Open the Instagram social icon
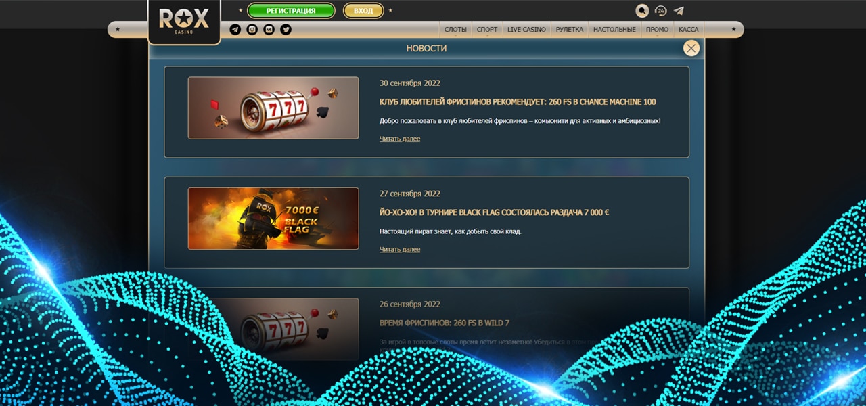Screen dimensions: 866x406 point(252,30)
